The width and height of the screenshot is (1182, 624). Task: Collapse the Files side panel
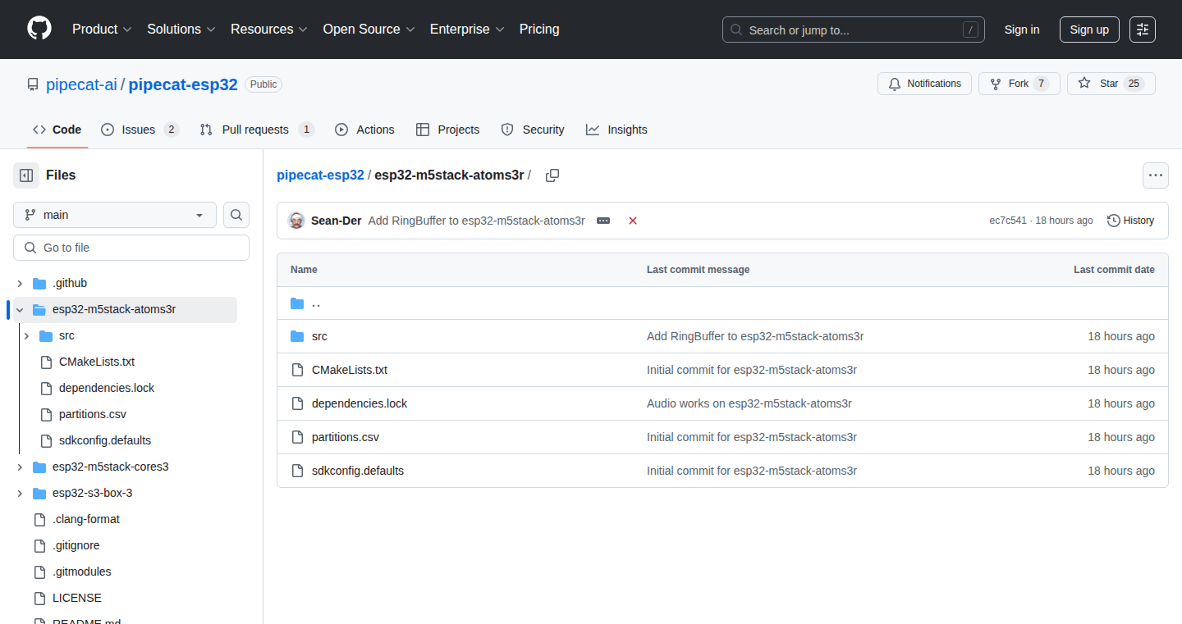click(x=26, y=175)
